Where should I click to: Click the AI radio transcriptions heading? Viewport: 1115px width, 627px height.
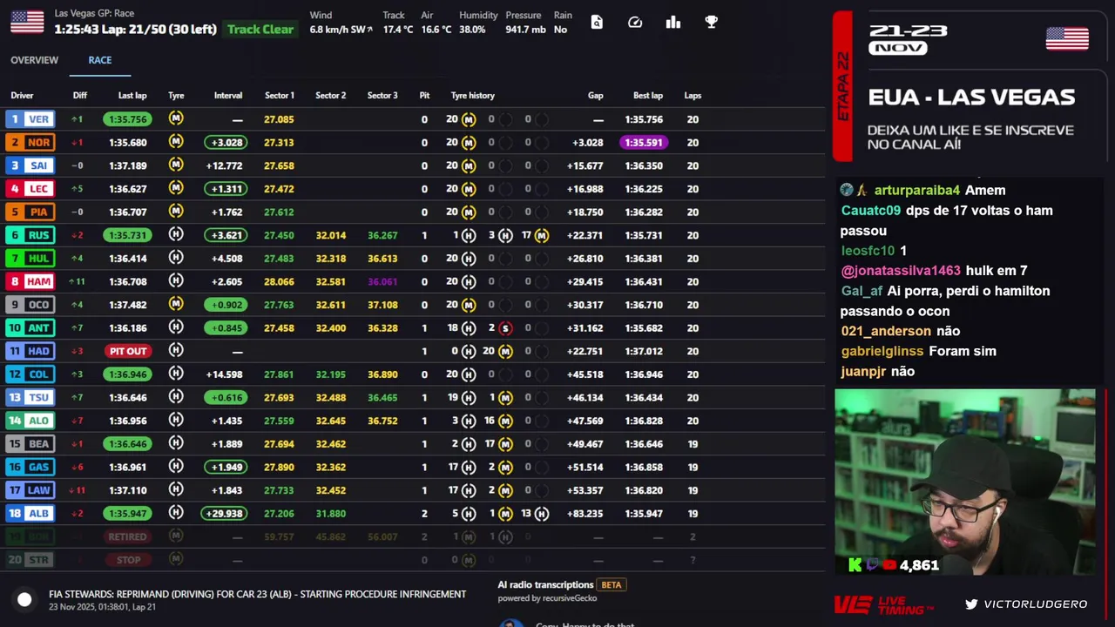[x=545, y=585]
